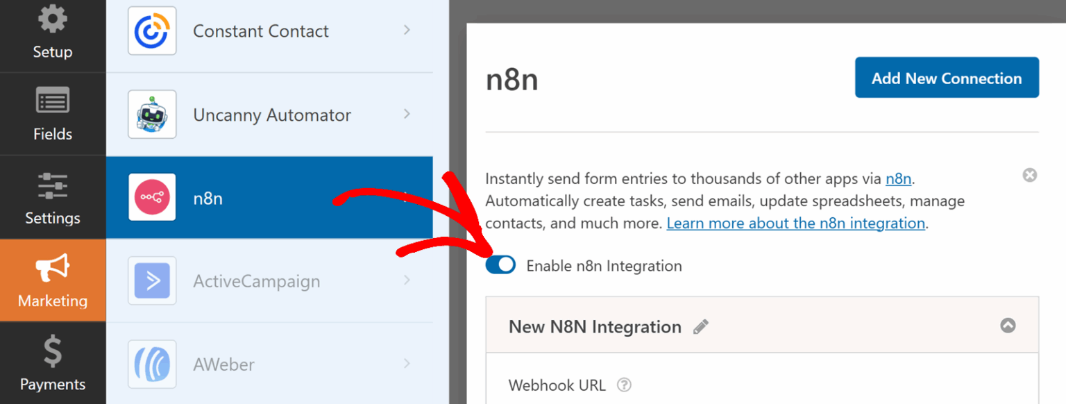Dismiss the n8n description with the X icon

click(x=1029, y=175)
